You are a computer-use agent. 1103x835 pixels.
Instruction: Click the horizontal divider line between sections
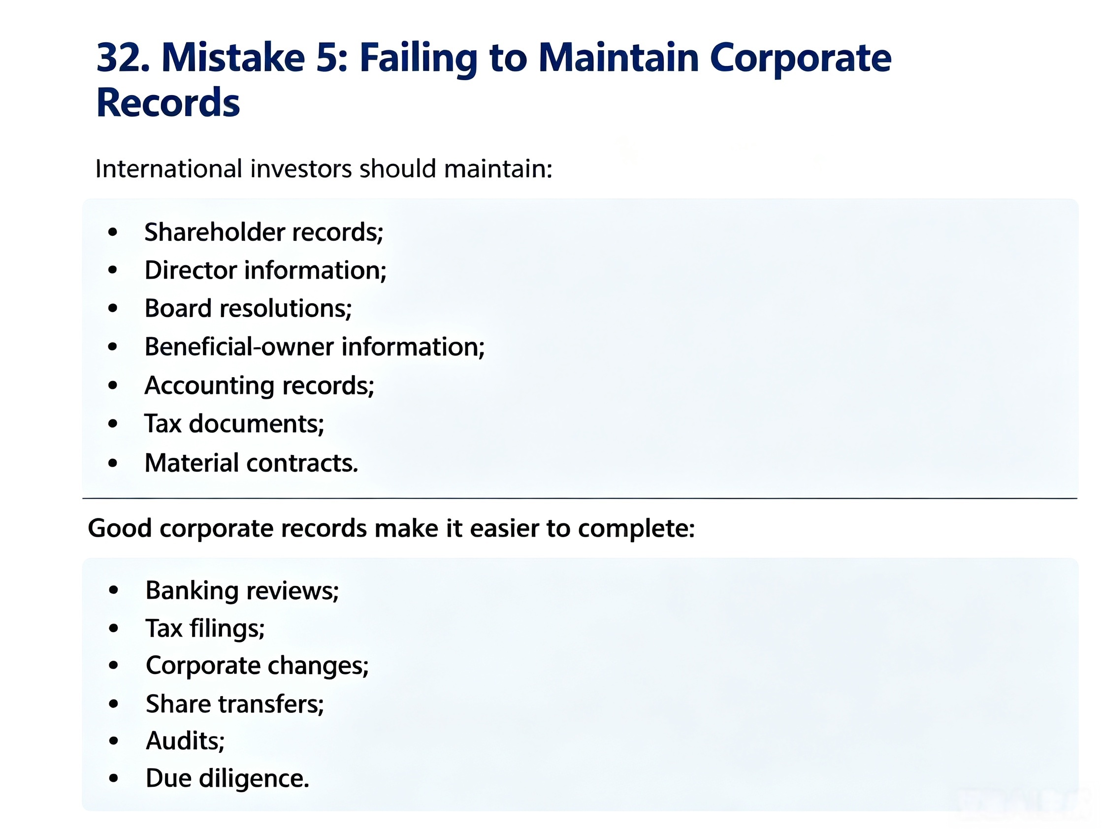click(x=580, y=498)
